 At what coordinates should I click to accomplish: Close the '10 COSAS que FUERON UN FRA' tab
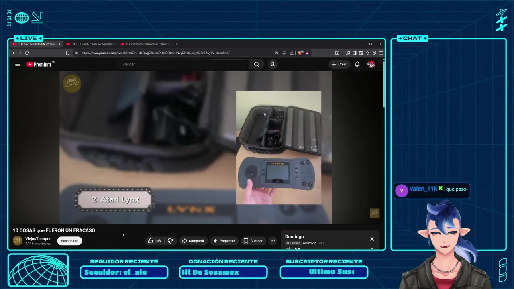(59, 44)
